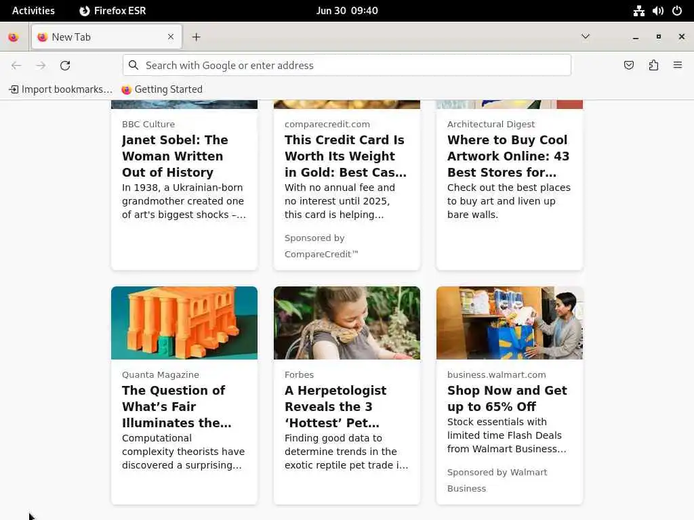The width and height of the screenshot is (694, 520).
Task: Open the This Credit Card Is Worth headline
Action: coord(345,156)
